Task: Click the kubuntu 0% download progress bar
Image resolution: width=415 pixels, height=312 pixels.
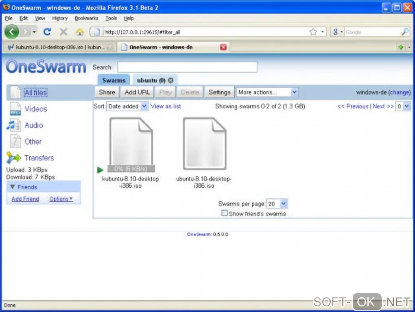Action: point(131,169)
